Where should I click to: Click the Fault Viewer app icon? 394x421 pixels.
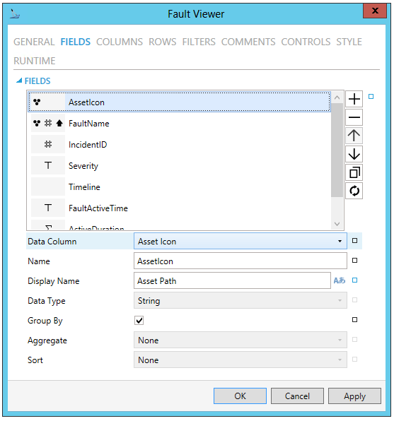pyautogui.click(x=15, y=13)
